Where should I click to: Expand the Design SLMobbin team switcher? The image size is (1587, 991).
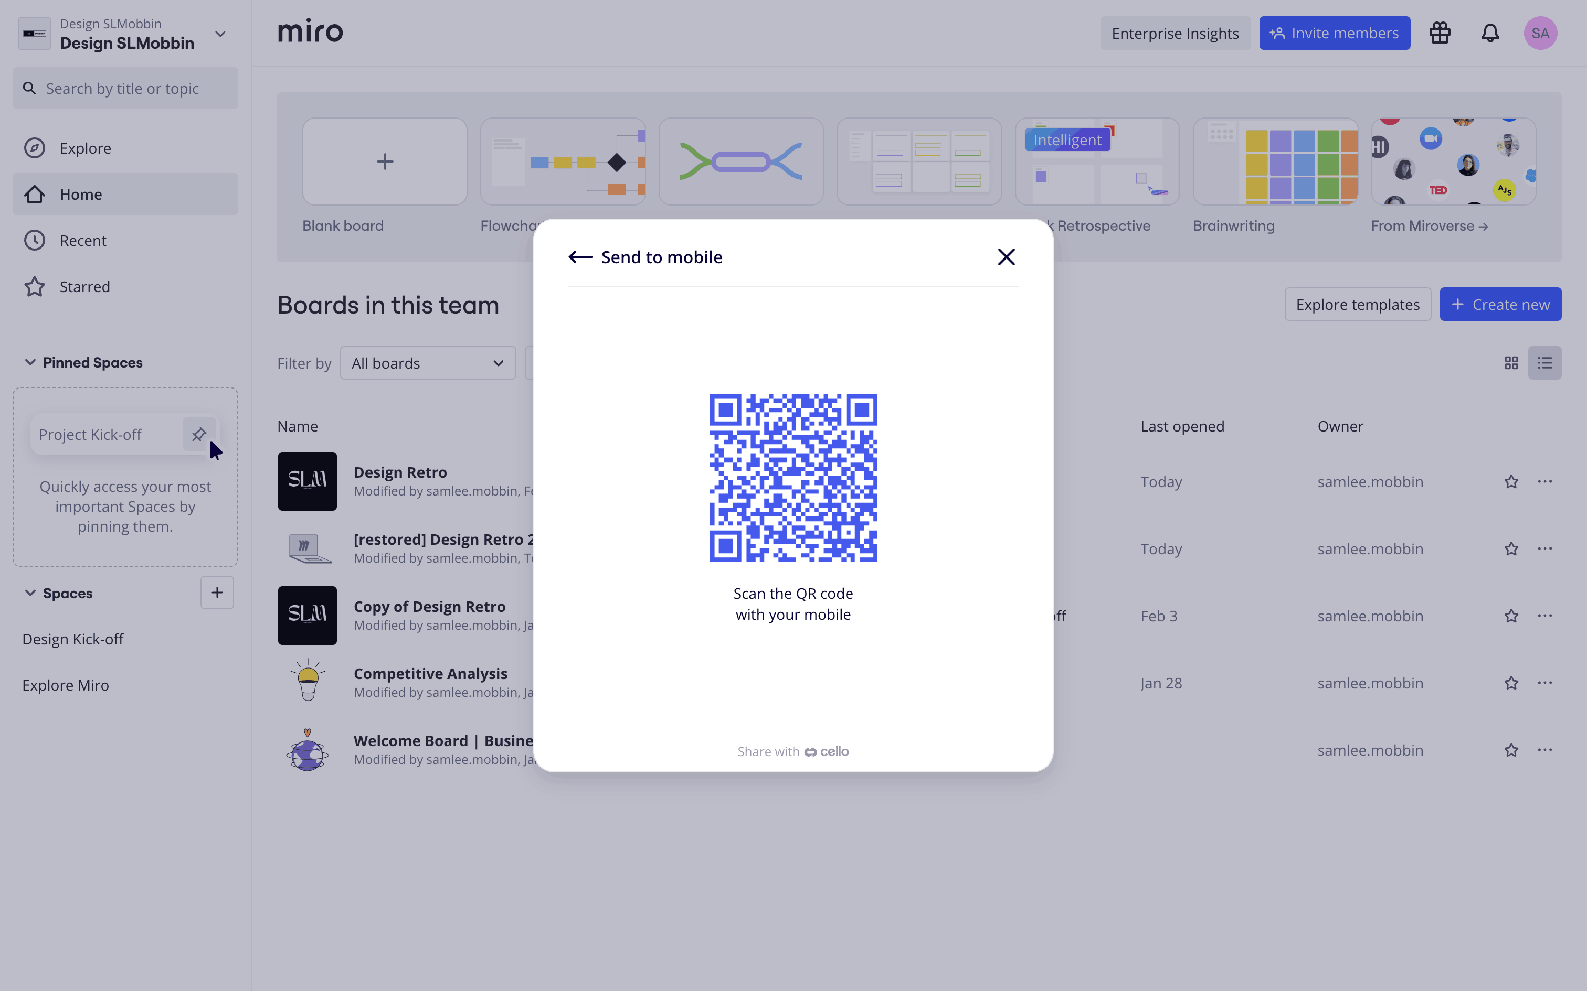coord(220,34)
